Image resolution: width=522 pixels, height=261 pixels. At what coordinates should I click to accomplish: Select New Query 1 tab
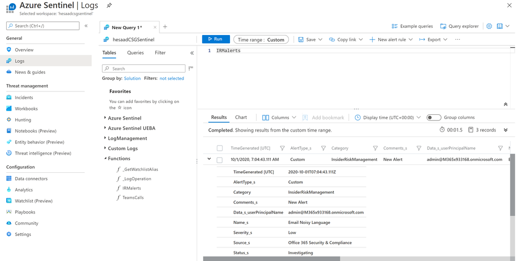click(x=126, y=27)
